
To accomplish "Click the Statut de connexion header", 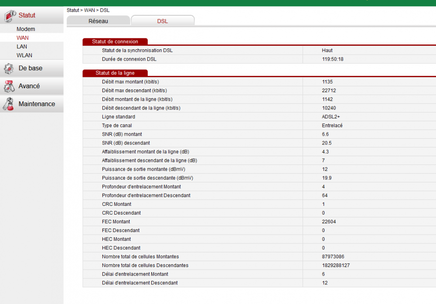I will tap(115, 42).
